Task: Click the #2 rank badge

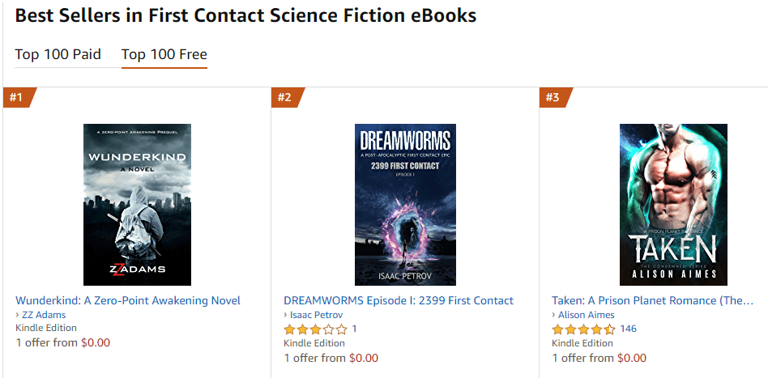Action: coord(285,98)
